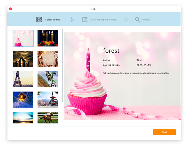Click the date '2021-05-19'
The image size is (188, 148).
click(x=144, y=65)
